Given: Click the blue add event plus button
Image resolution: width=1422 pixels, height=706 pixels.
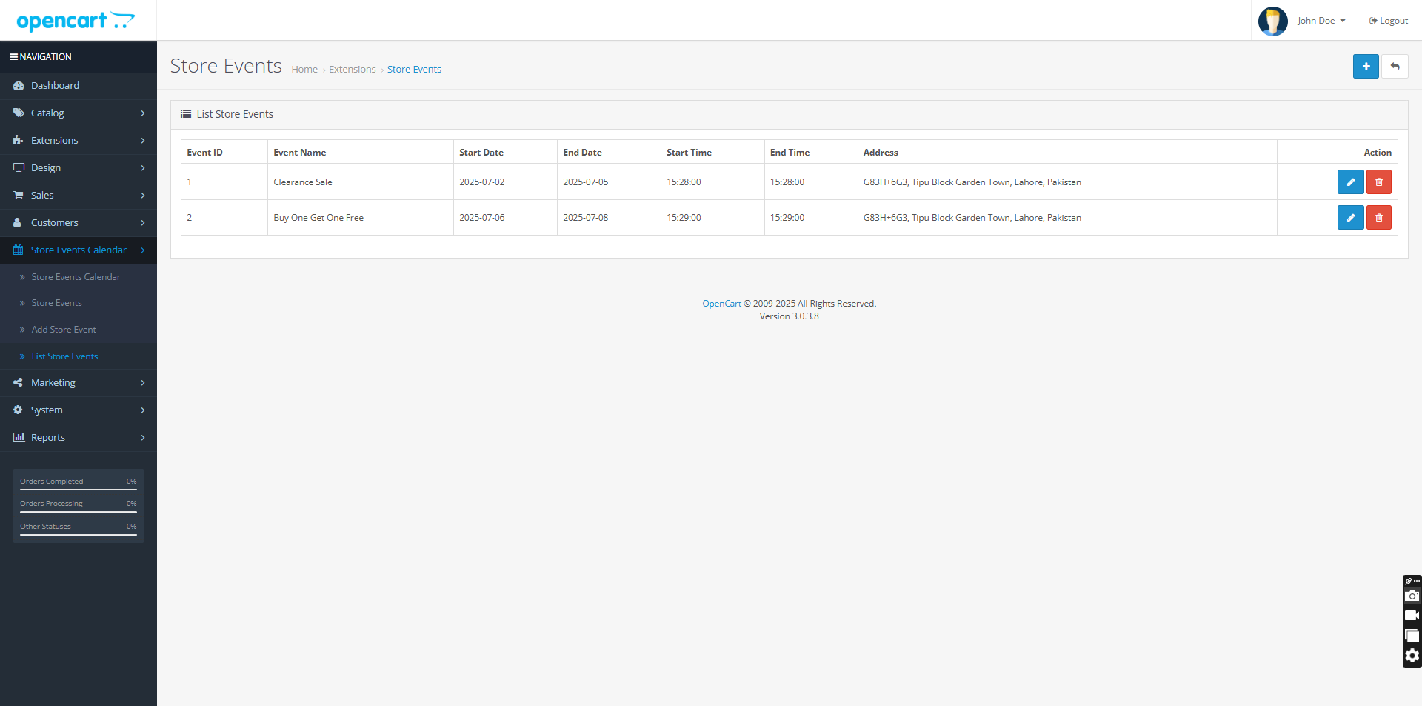Looking at the screenshot, I should coord(1365,66).
